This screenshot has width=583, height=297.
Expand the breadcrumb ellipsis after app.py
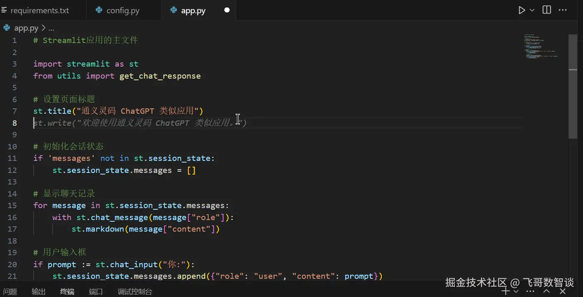coord(51,29)
